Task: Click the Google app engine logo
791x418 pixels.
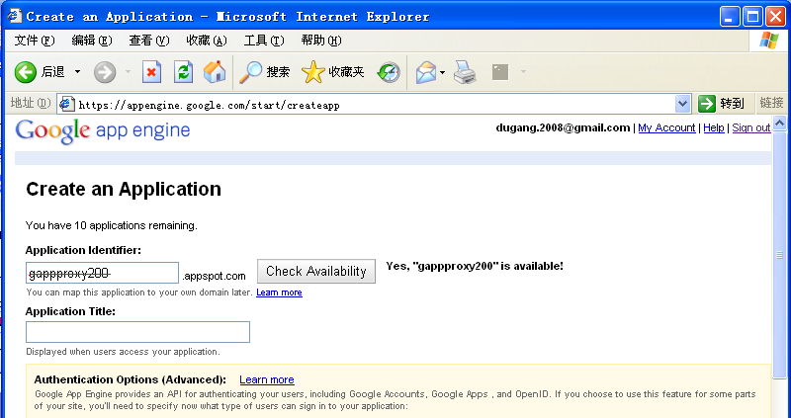Action: tap(103, 131)
